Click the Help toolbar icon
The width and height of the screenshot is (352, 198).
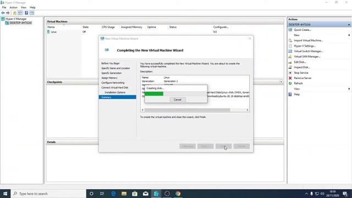coord(26,13)
